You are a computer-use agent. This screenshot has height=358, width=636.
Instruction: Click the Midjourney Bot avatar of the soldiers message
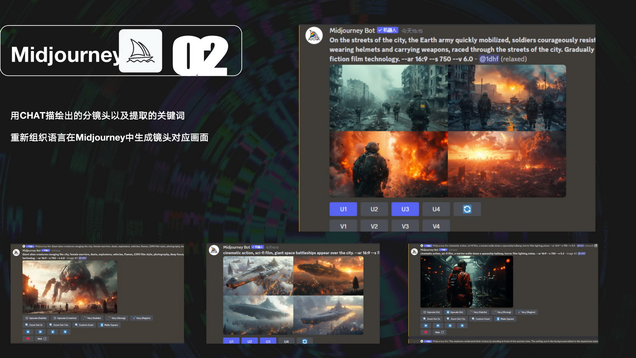(x=314, y=36)
